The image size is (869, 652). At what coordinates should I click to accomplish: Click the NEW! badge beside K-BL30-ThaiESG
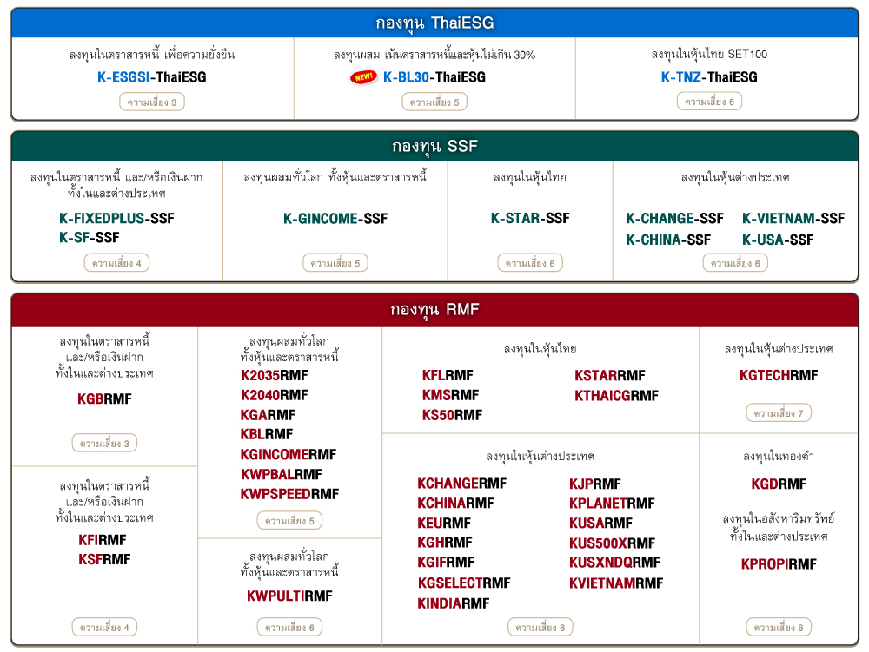[364, 77]
